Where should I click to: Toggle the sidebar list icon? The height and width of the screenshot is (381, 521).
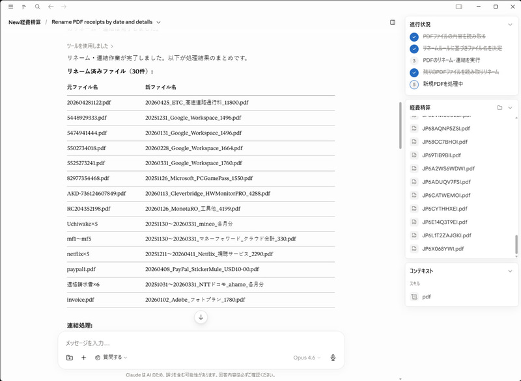(x=24, y=7)
